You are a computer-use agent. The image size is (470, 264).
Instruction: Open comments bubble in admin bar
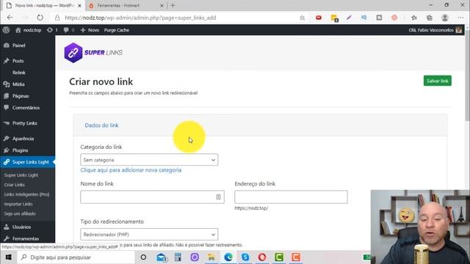pos(69,30)
